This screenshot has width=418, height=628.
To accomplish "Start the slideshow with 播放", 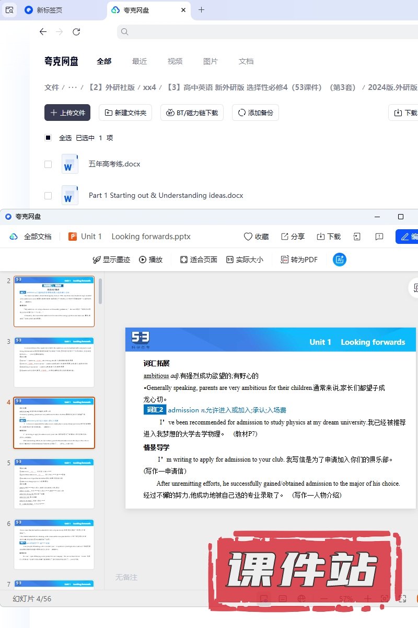I will pyautogui.click(x=150, y=260).
